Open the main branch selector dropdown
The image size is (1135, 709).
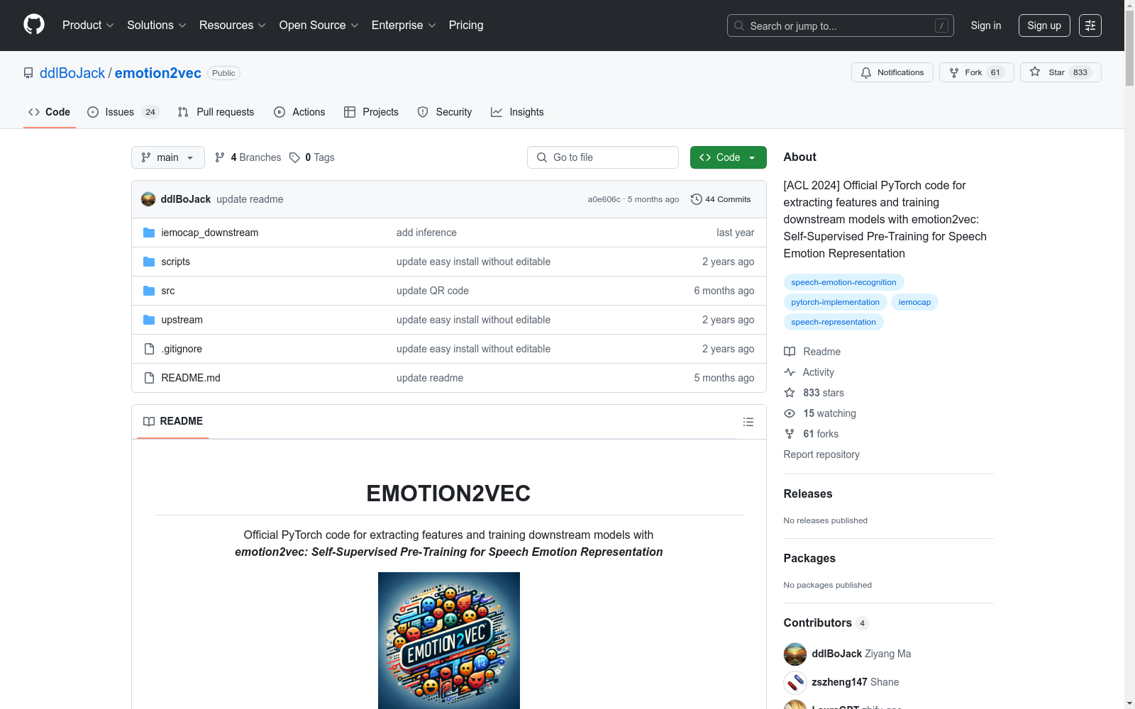point(168,157)
